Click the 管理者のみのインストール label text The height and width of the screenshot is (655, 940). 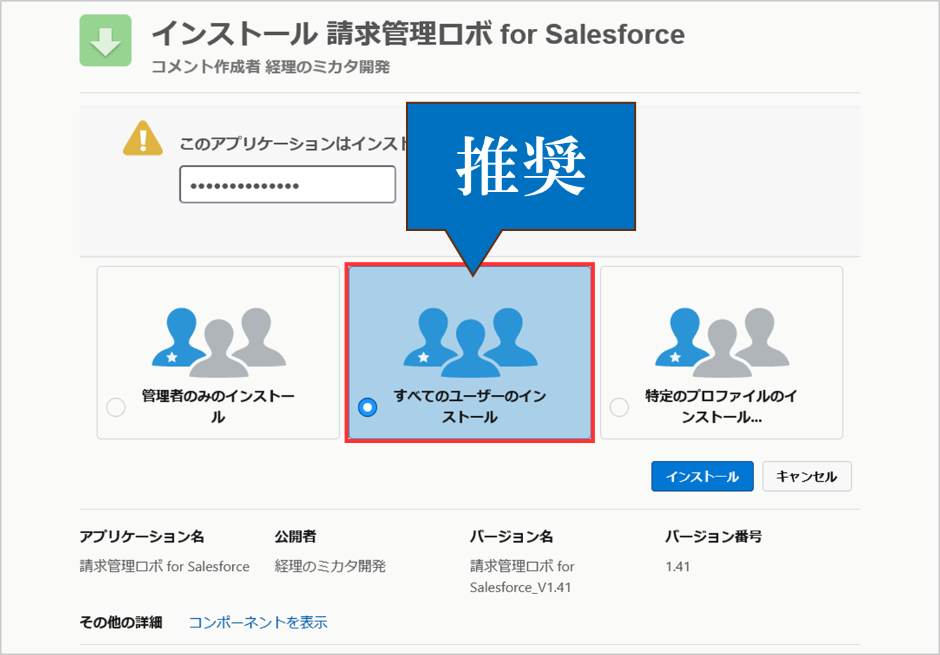218,406
